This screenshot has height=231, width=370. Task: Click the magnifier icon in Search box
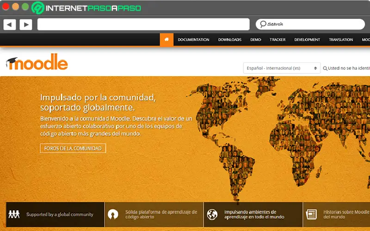[263, 24]
